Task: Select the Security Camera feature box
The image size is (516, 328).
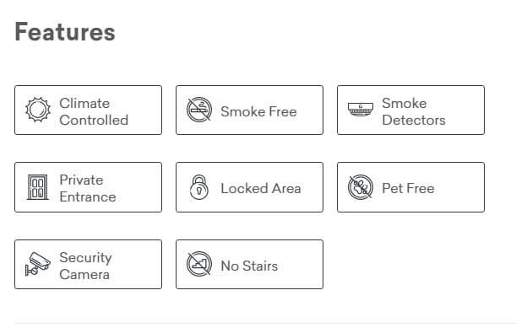Action: (88, 265)
